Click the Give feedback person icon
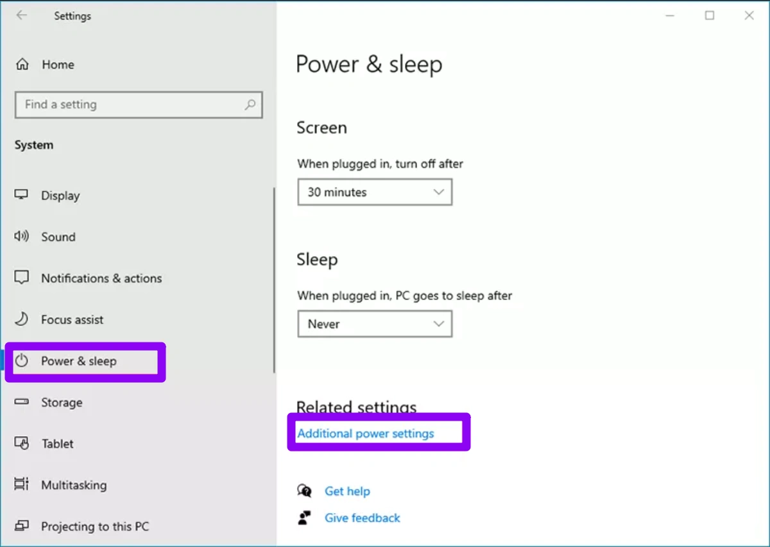 click(304, 518)
